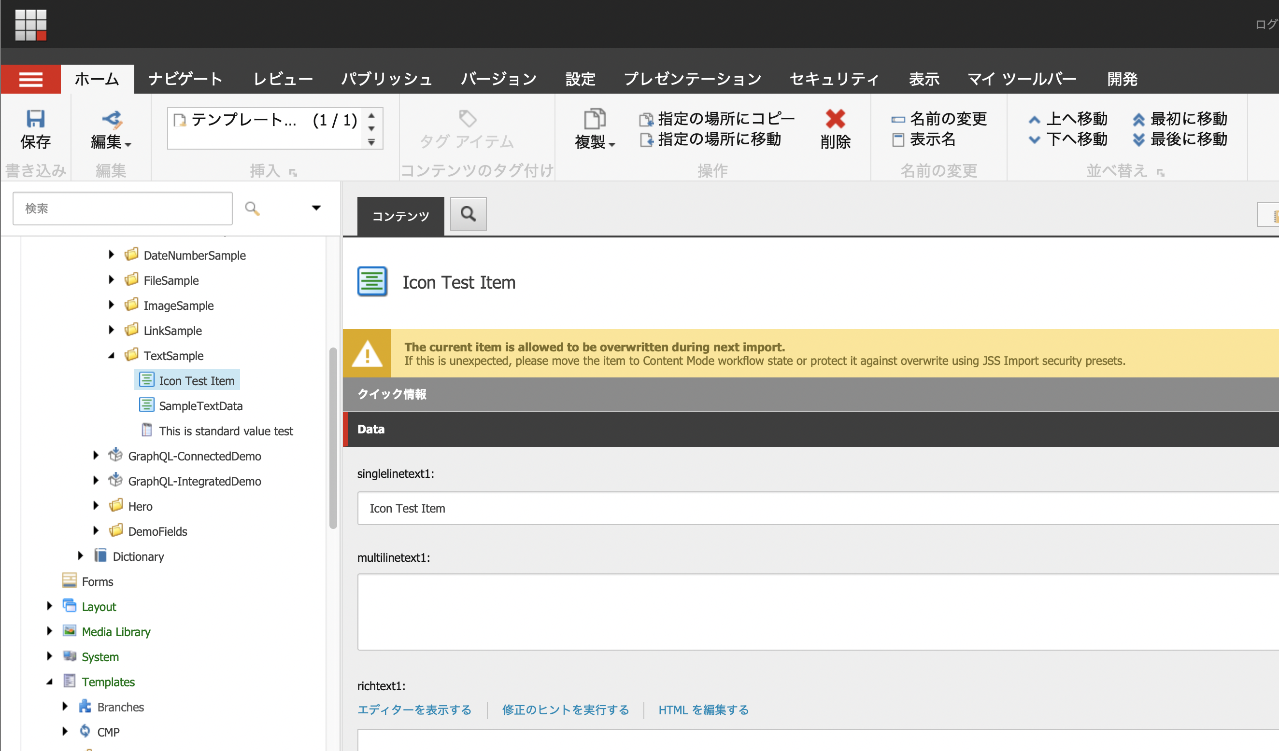Select SampleTextData in the tree
This screenshot has height=751, width=1279.
click(200, 406)
